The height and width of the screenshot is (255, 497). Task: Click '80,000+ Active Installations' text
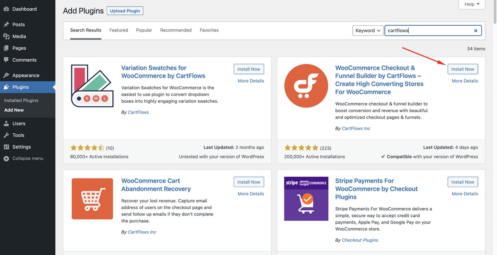pyautogui.click(x=99, y=157)
